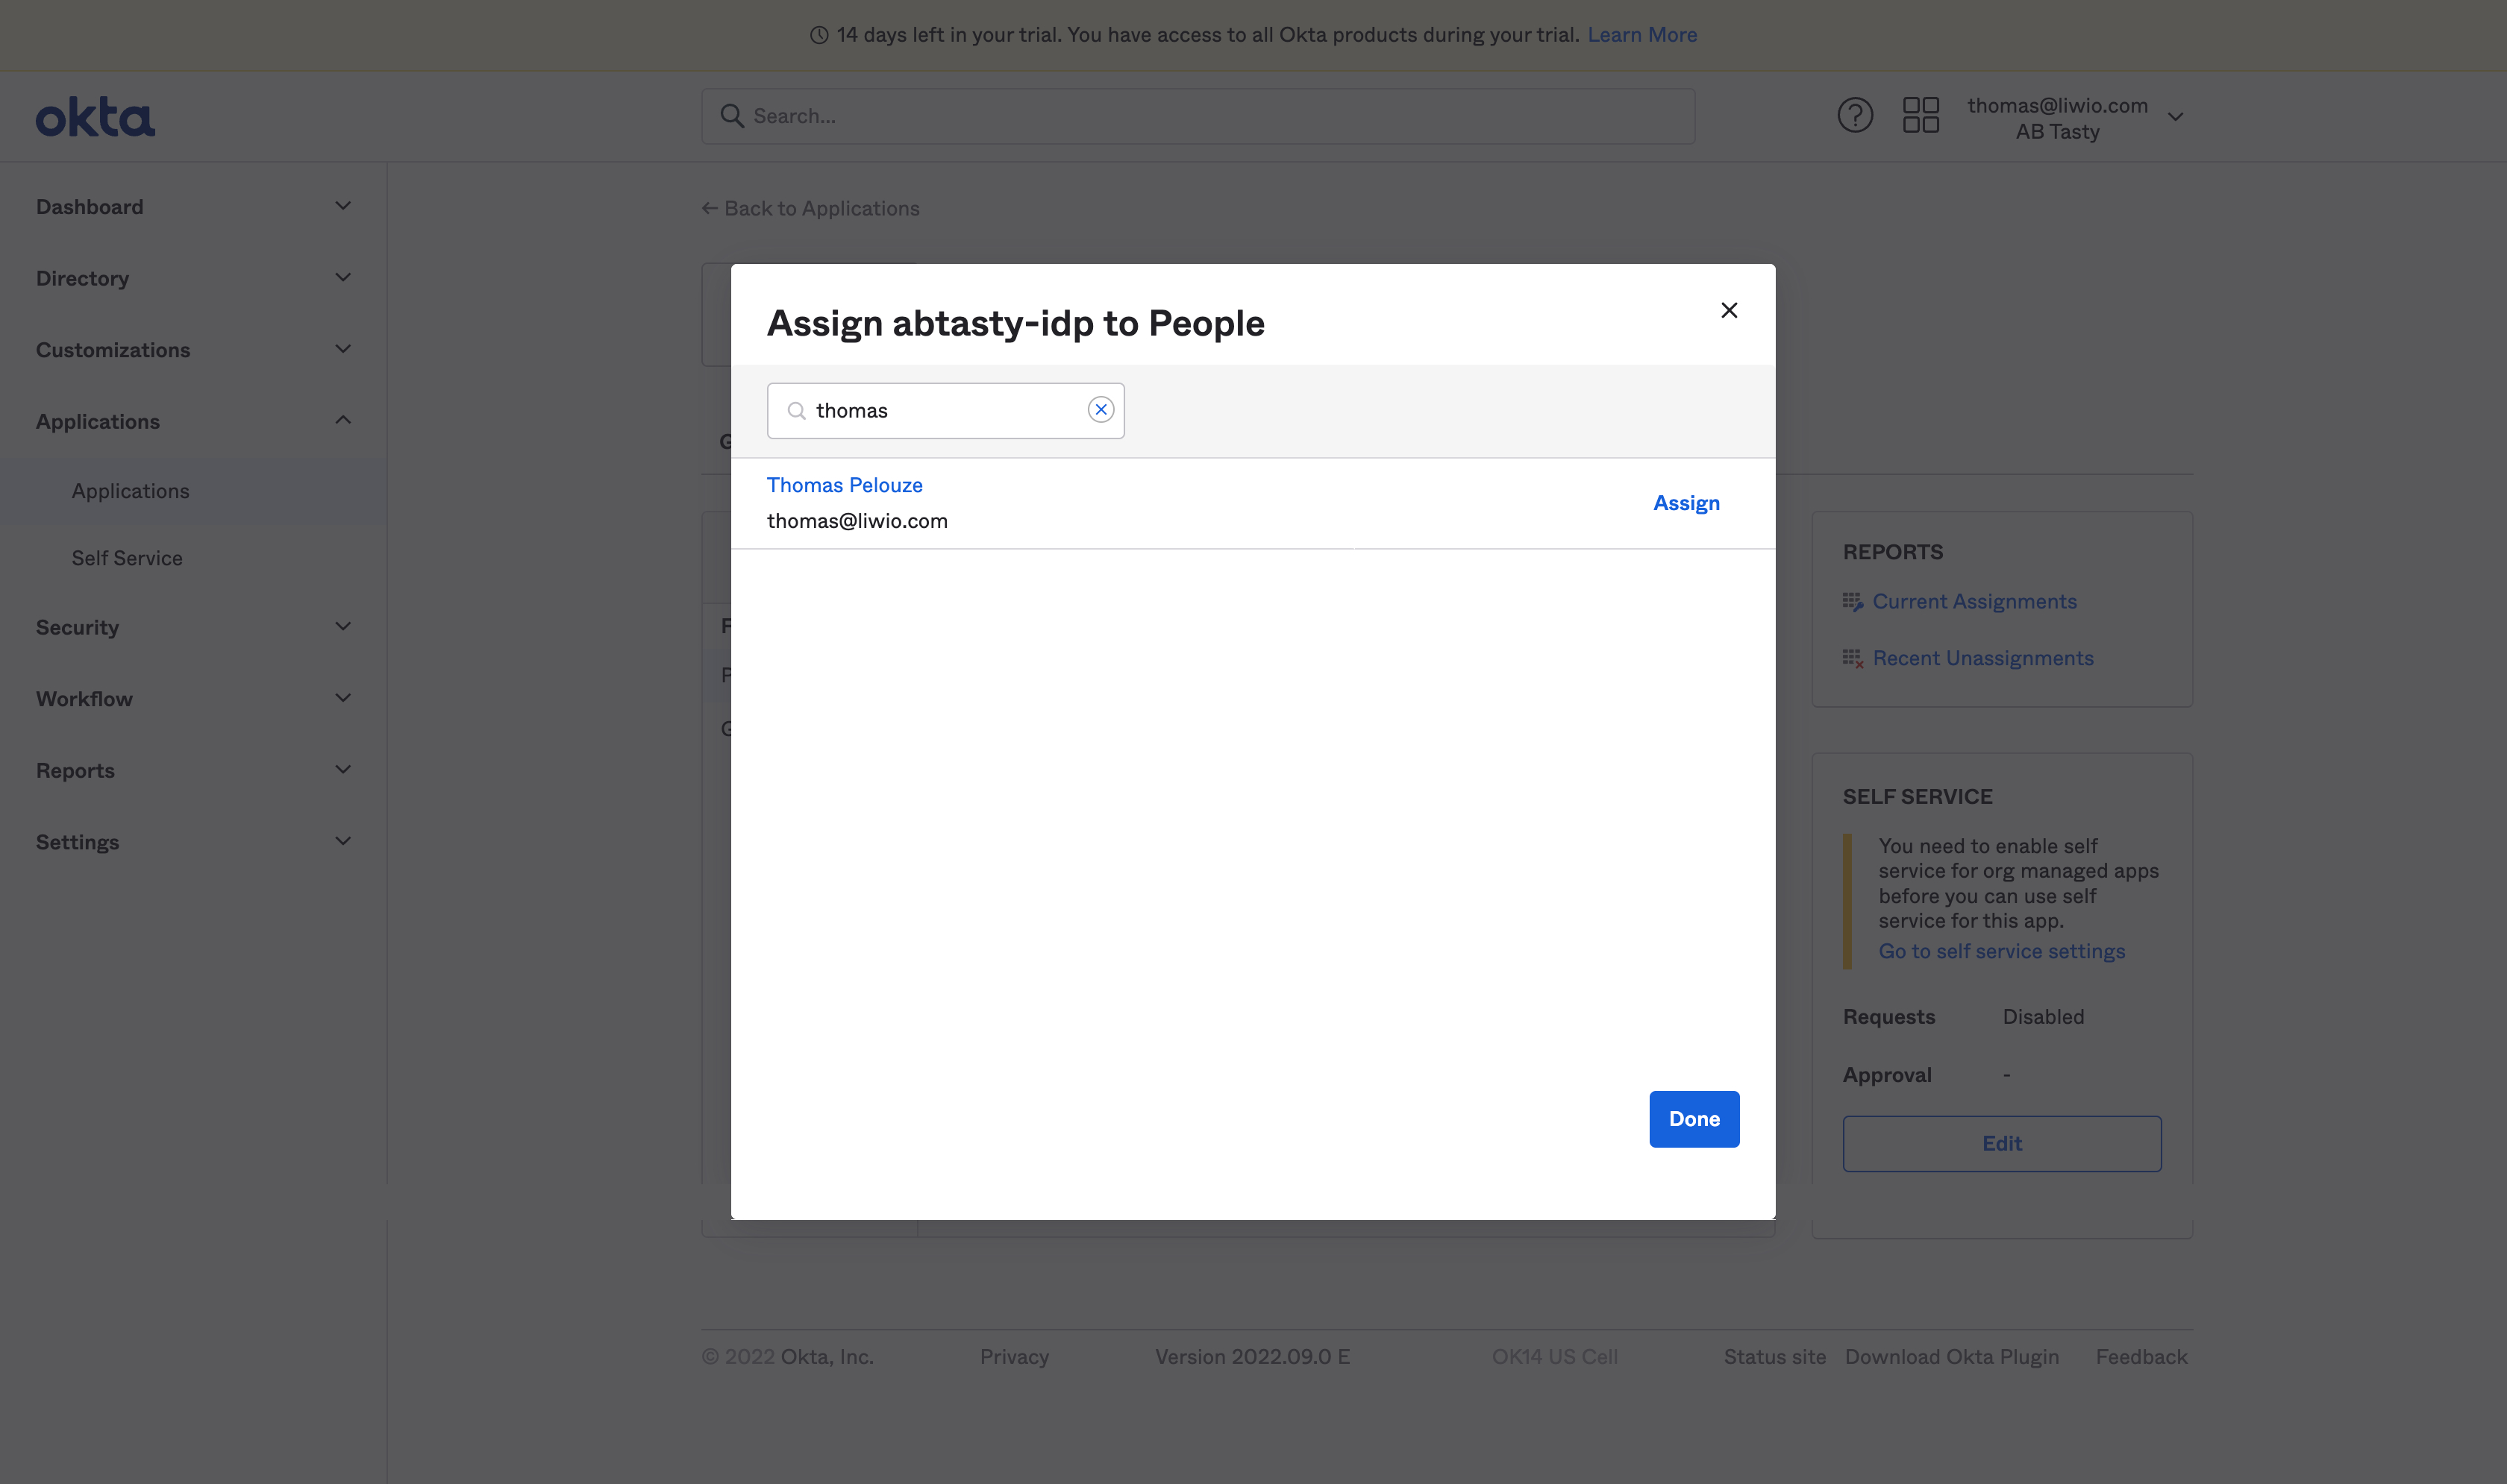Open Thomas Pelouze's profile link
Viewport: 2507px width, 1484px height.
pos(845,485)
